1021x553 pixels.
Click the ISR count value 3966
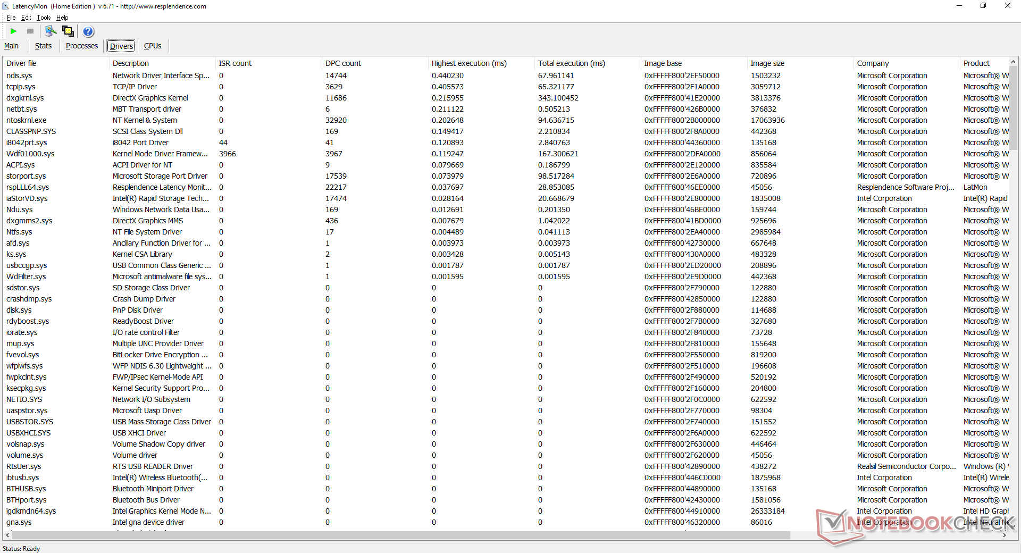[227, 154]
